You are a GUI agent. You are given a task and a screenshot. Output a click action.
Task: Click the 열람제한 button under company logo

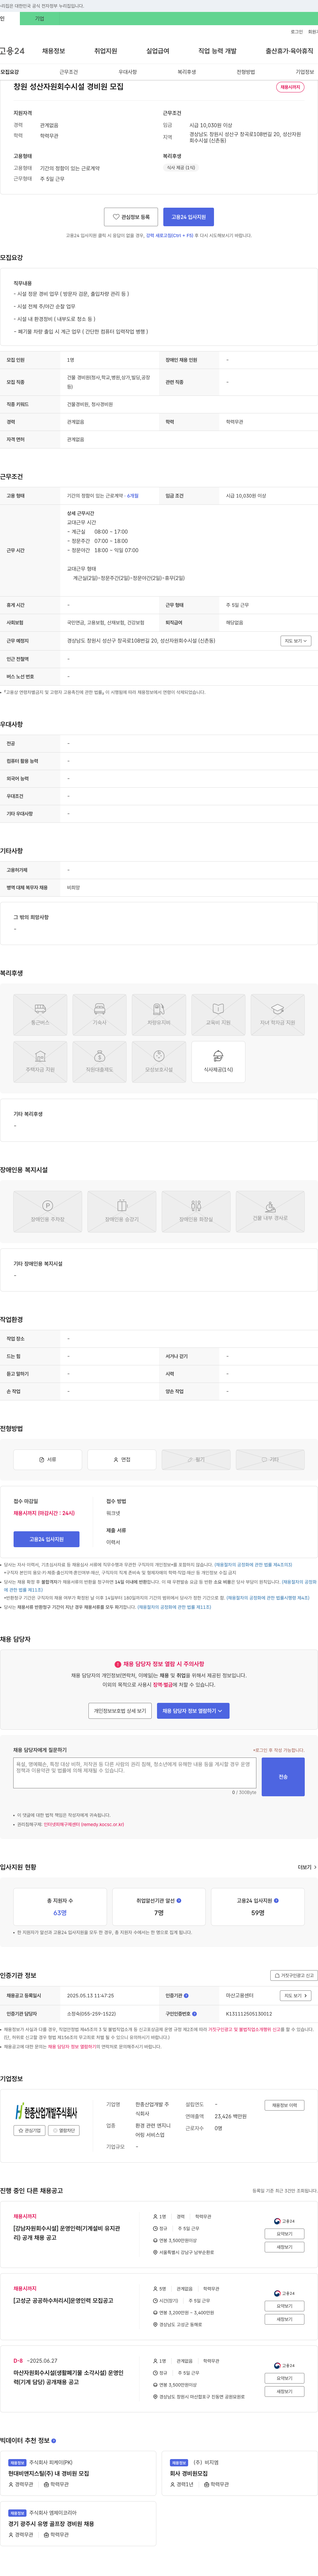64,2130
